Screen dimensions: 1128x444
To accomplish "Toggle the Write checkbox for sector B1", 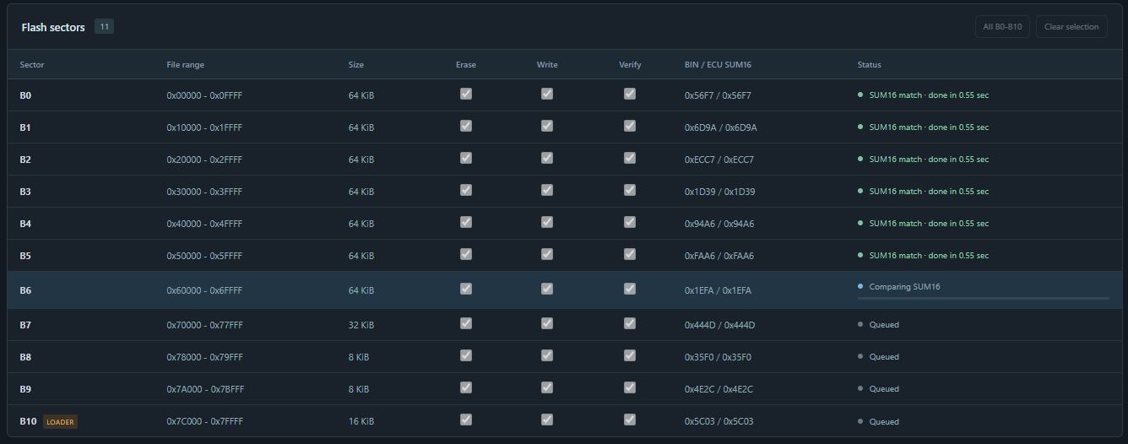I will pos(547,126).
